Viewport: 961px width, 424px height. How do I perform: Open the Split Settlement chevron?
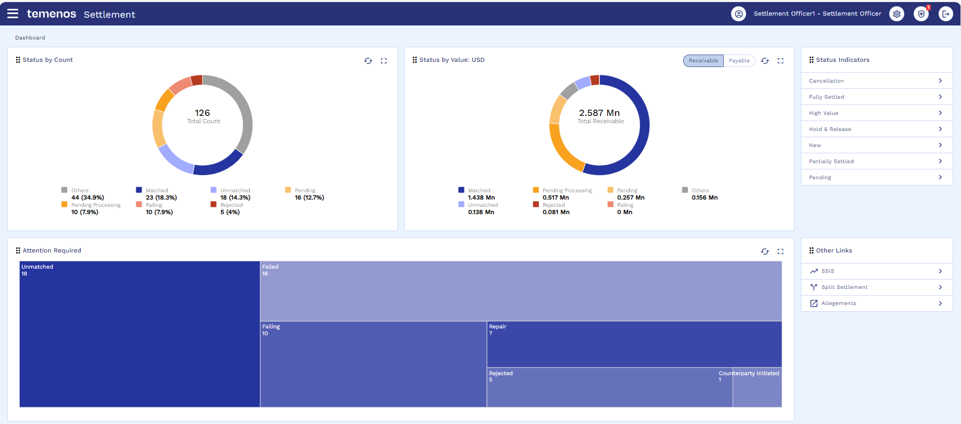pos(940,287)
